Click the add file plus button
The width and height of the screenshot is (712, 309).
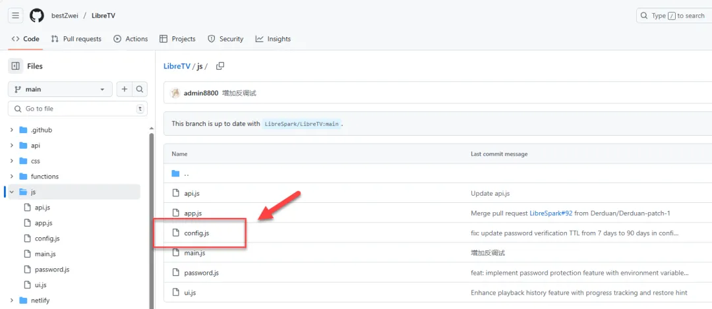[124, 90]
